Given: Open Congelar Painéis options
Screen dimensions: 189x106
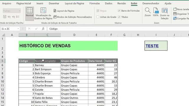Looking at the screenshot, I should click(x=181, y=18).
